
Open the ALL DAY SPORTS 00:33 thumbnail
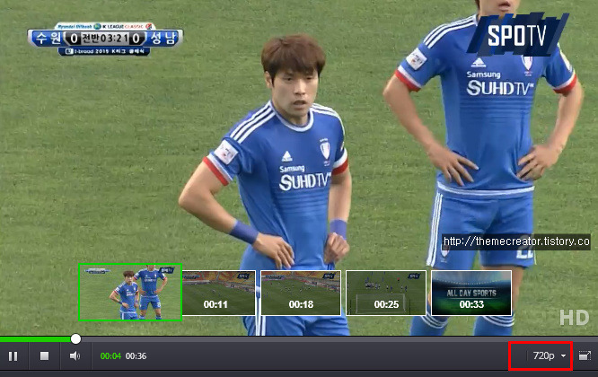pyautogui.click(x=471, y=293)
